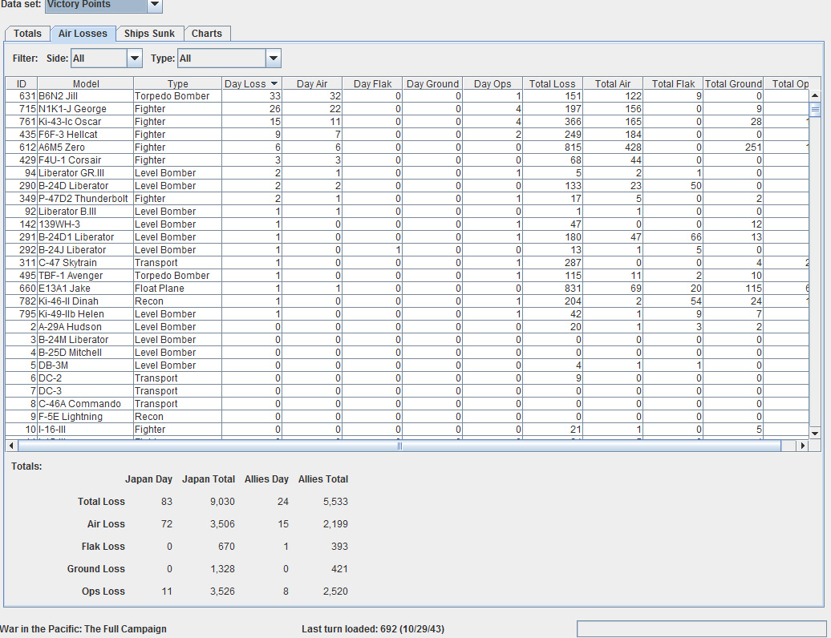The height and width of the screenshot is (638, 831).
Task: Click the empty status bar field
Action: point(702,629)
